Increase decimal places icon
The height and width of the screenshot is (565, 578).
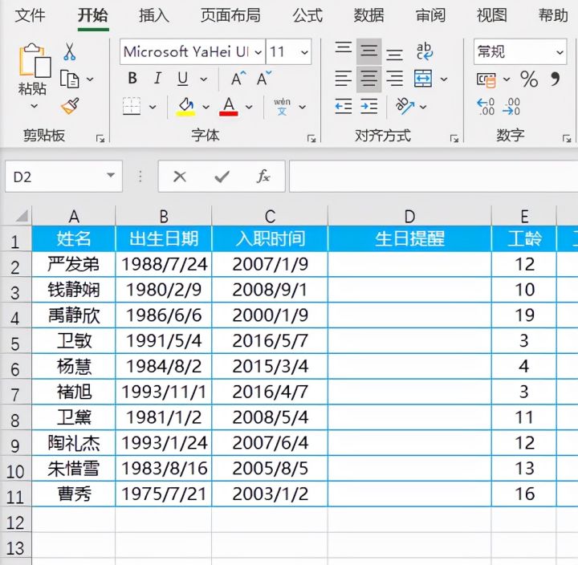(x=486, y=107)
